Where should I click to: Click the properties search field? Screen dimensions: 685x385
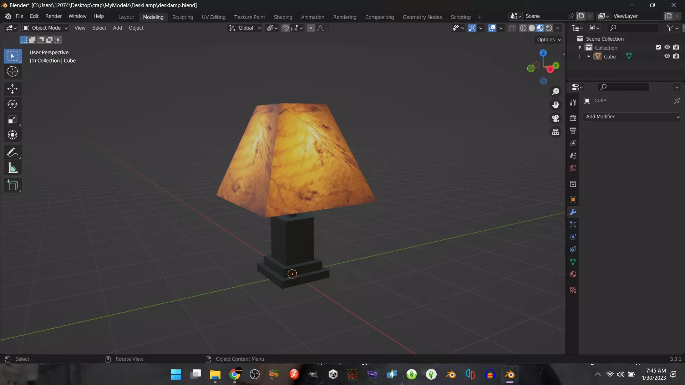pos(624,87)
